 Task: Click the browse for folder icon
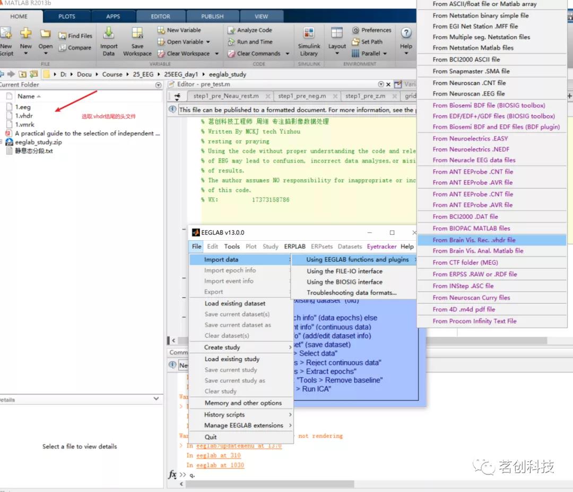click(x=34, y=74)
